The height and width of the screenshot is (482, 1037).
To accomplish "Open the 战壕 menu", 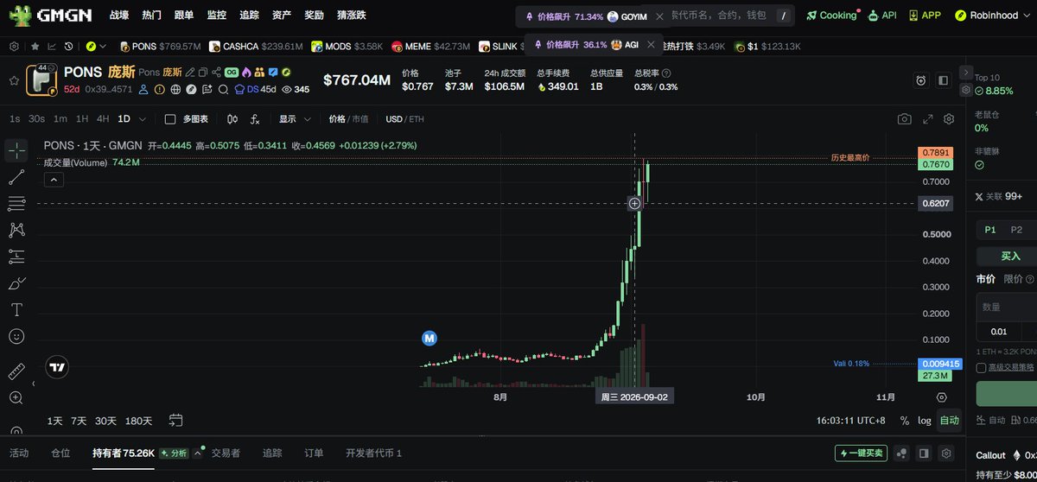I will pos(120,16).
